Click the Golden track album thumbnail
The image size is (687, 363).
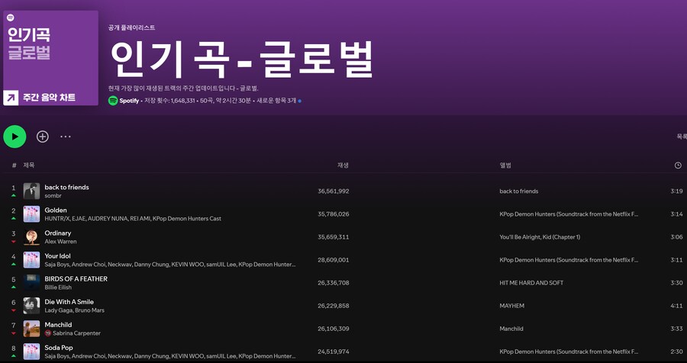point(31,214)
